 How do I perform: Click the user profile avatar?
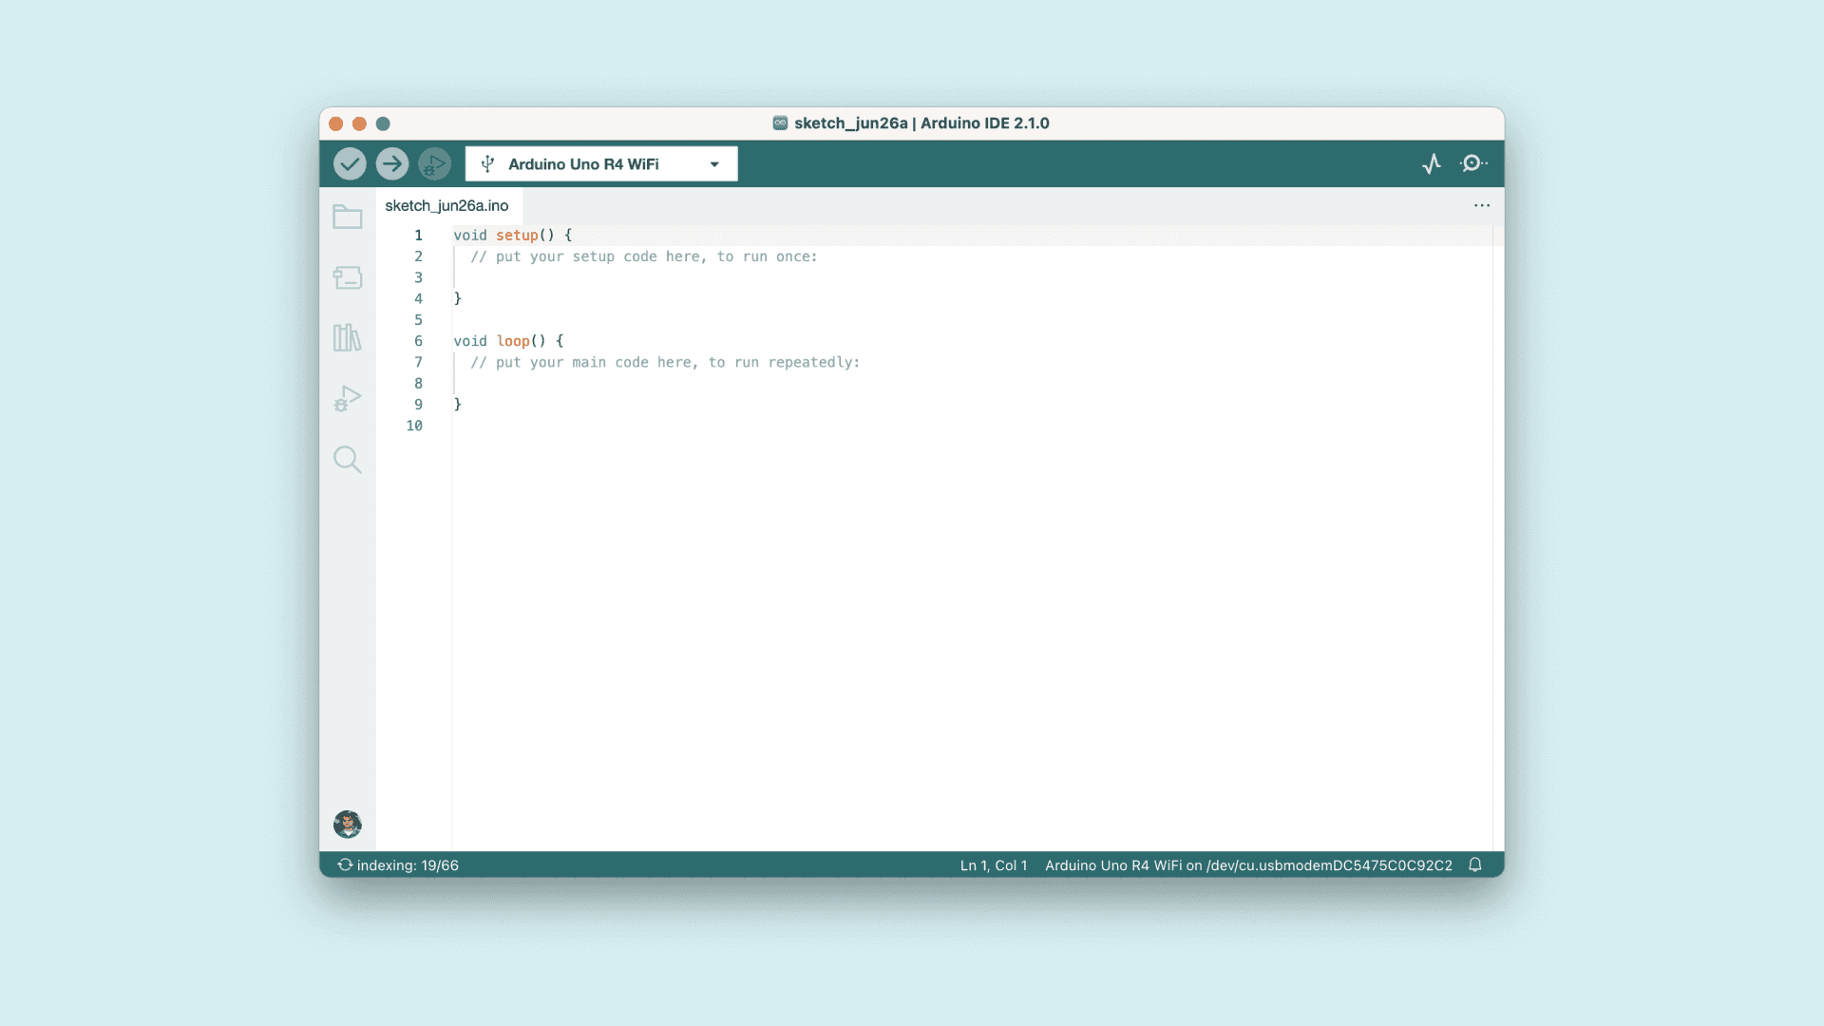[x=347, y=824]
